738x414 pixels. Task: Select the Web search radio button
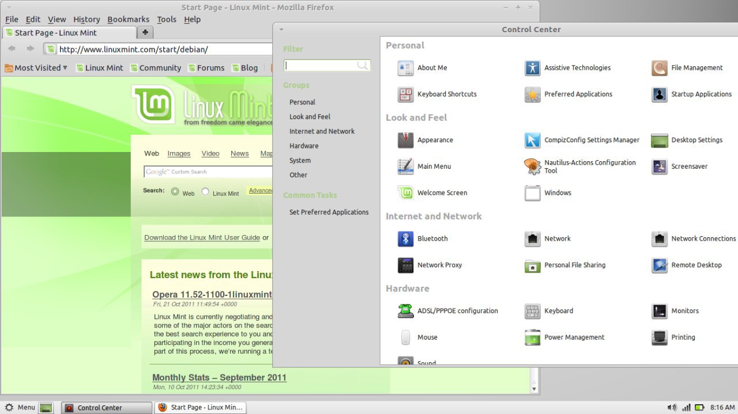pos(175,192)
